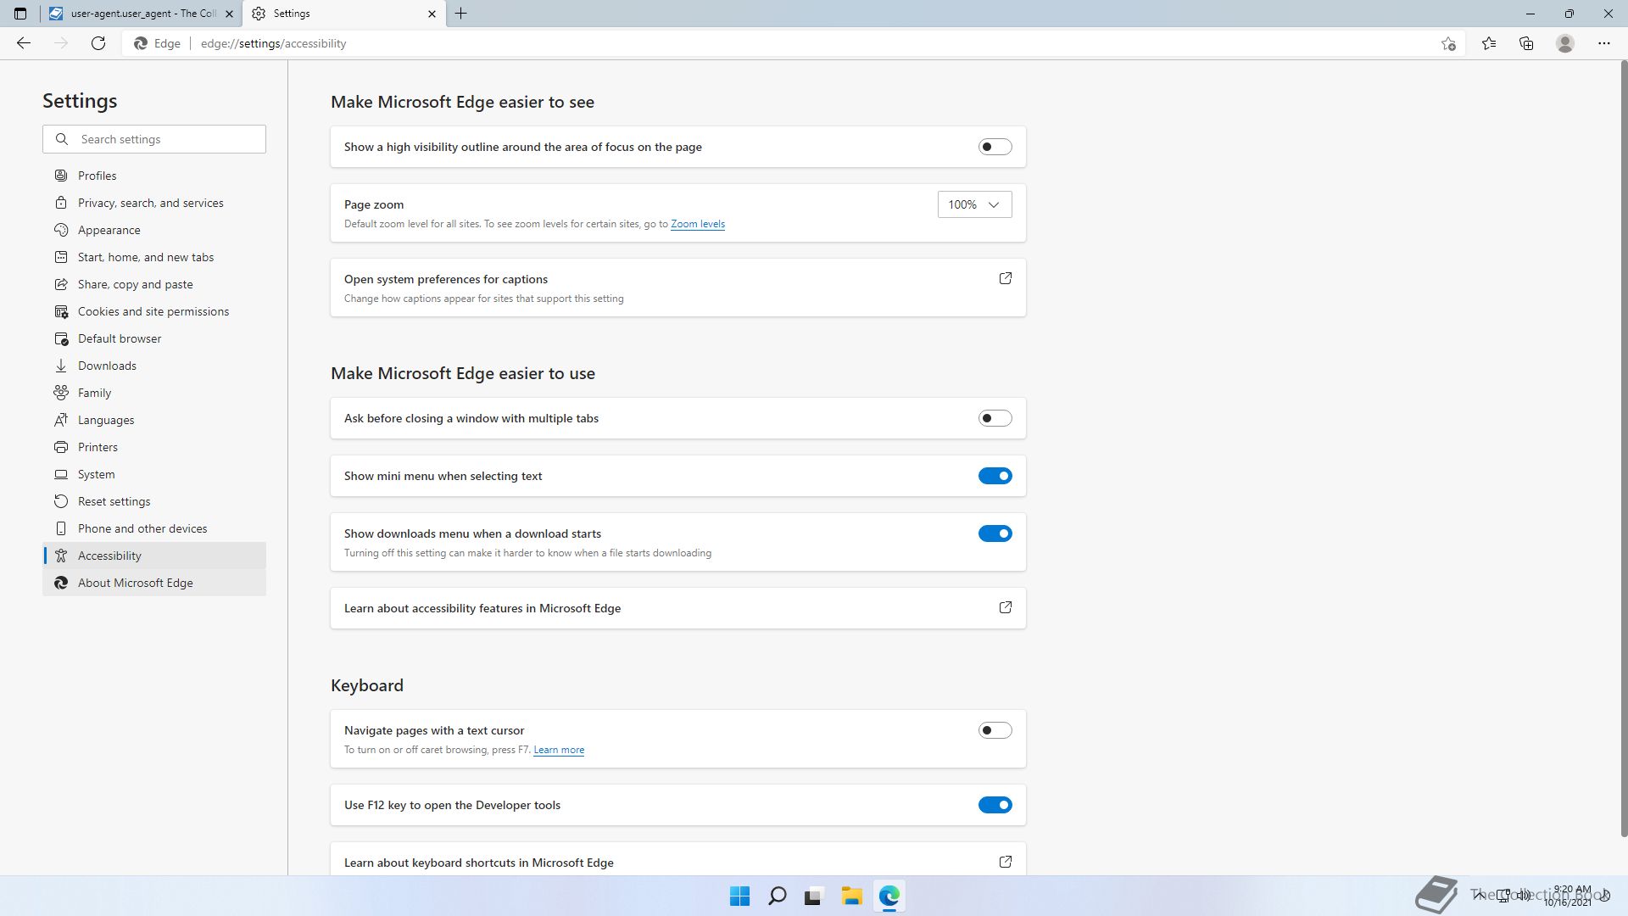Enable navigate pages with text cursor
The height and width of the screenshot is (916, 1628).
click(x=995, y=730)
